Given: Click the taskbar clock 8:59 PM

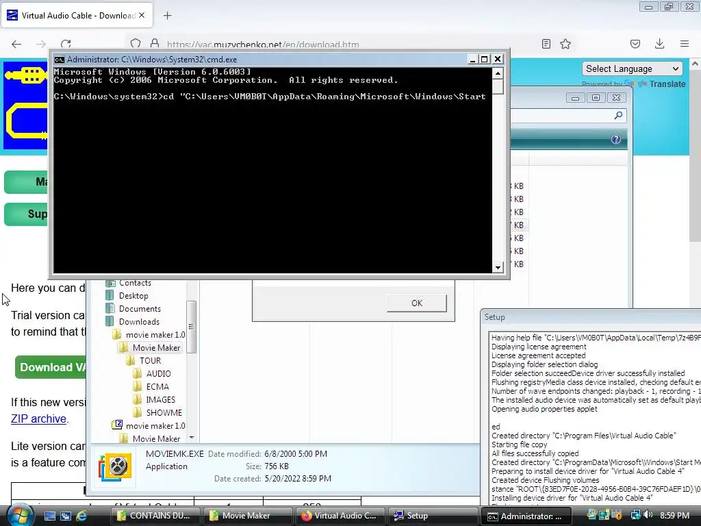Looking at the screenshot, I should point(674,515).
